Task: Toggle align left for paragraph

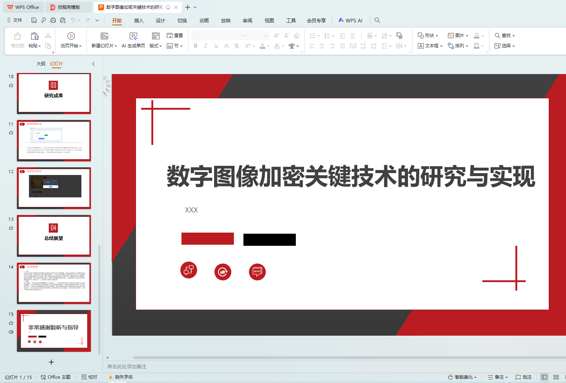Action: pos(312,46)
